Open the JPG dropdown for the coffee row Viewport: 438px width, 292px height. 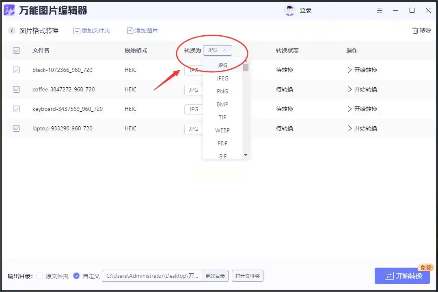pos(194,90)
